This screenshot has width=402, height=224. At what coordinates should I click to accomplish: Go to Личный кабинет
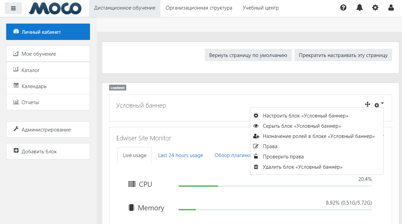[x=48, y=32]
